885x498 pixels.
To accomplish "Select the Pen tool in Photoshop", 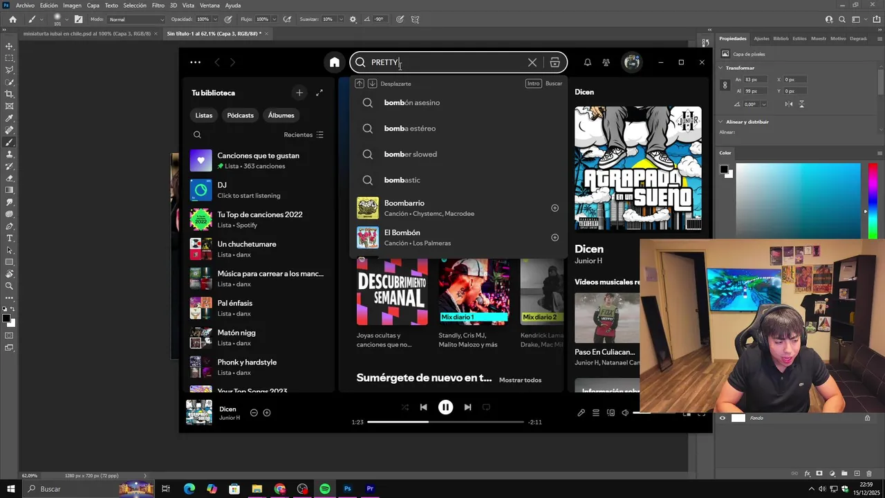I will 9,226.
